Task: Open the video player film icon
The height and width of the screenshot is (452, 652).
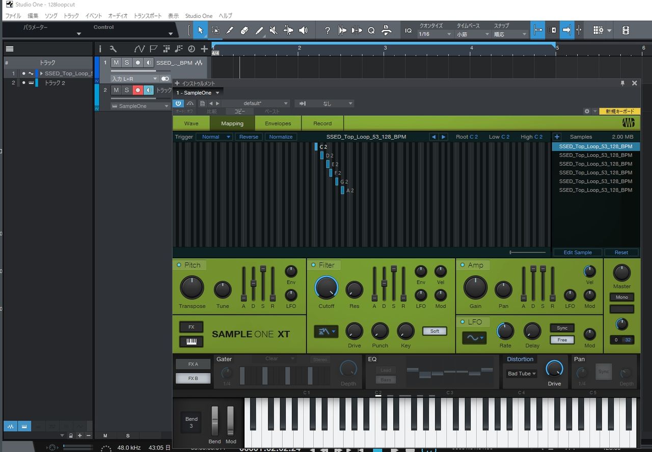Action: (x=626, y=31)
